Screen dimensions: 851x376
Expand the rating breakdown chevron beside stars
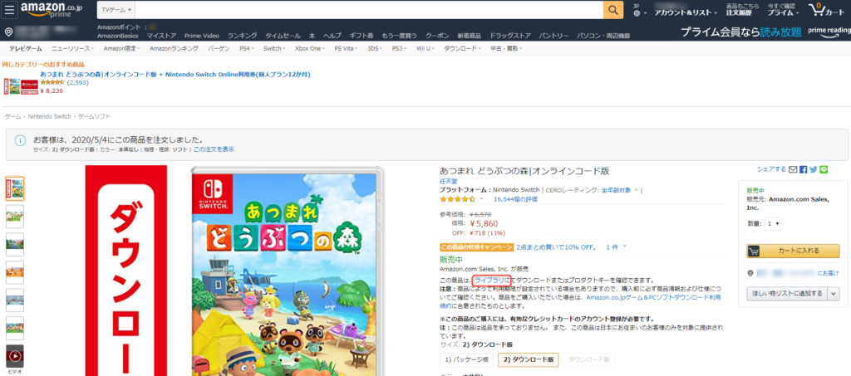481,199
